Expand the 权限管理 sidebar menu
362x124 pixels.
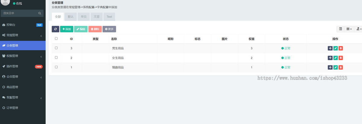(23, 56)
